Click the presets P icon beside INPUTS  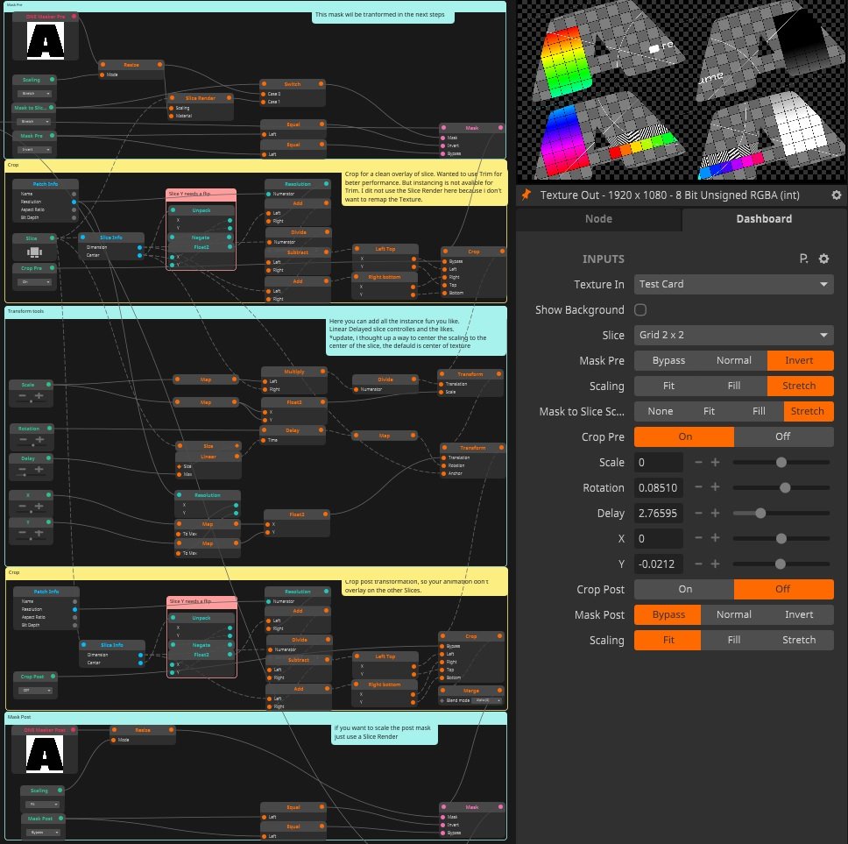coord(803,259)
